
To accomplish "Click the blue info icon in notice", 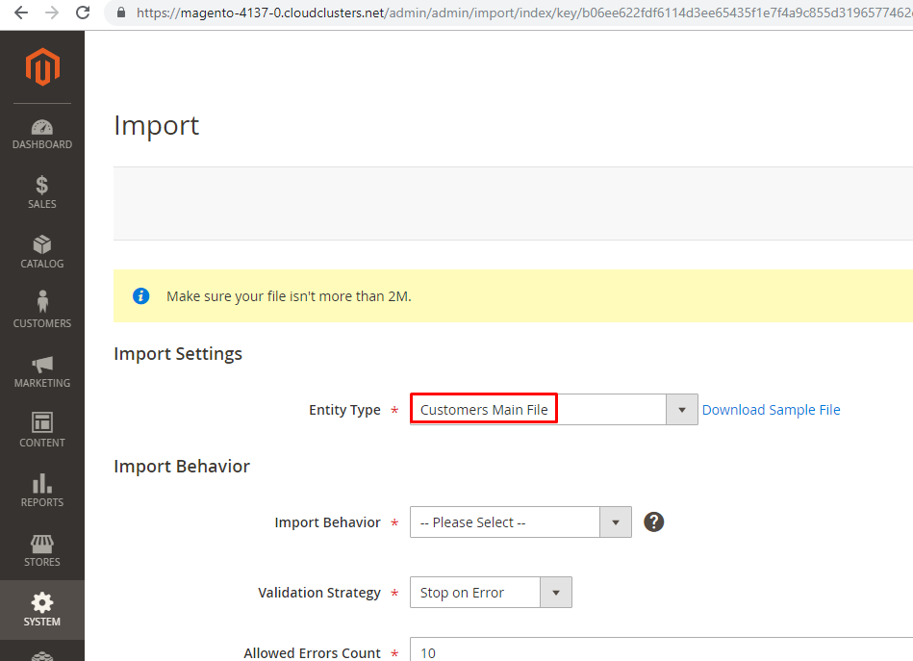I will tap(141, 296).
